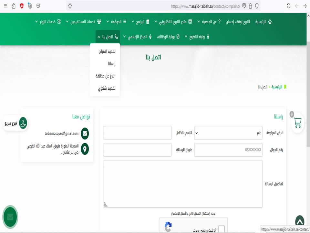The height and width of the screenshot is (233, 310).
Task: Click the email envelope icon in contact card
Action: (x=85, y=133)
